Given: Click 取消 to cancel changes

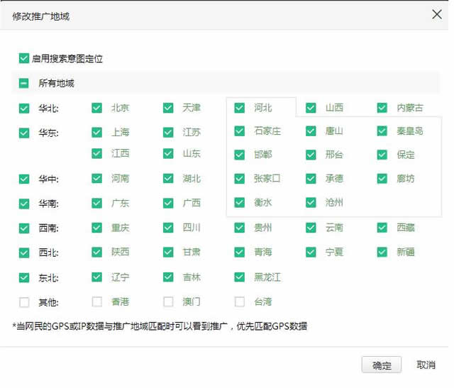Looking at the screenshot, I should point(426,365).
